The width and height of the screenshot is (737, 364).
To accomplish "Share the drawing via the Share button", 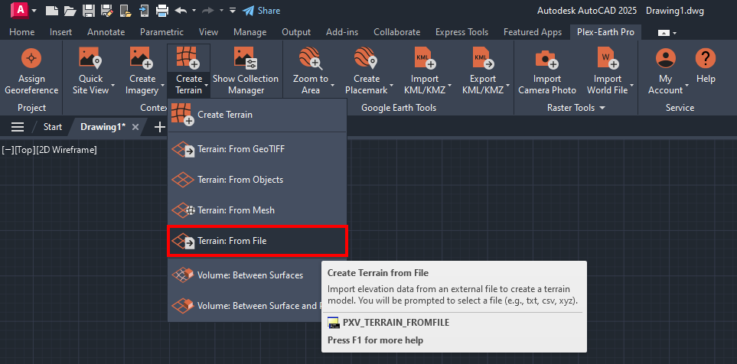I will pyautogui.click(x=261, y=11).
